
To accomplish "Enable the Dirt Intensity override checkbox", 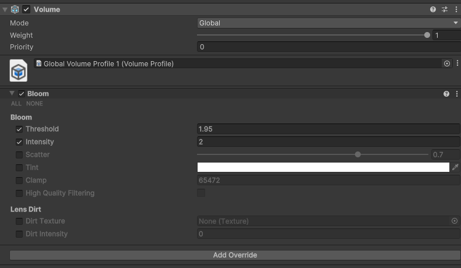I will click(19, 234).
